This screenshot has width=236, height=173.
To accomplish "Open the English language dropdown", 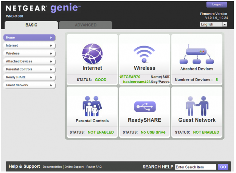I will tap(213, 24).
